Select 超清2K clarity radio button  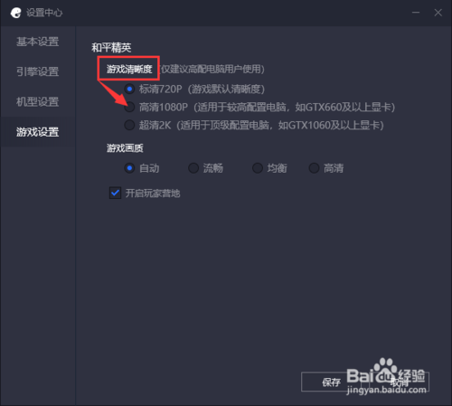[129, 125]
